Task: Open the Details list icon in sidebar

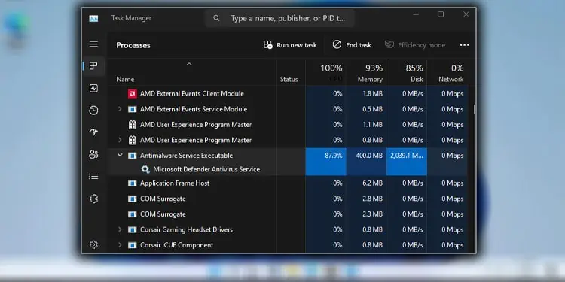Action: pyautogui.click(x=93, y=176)
